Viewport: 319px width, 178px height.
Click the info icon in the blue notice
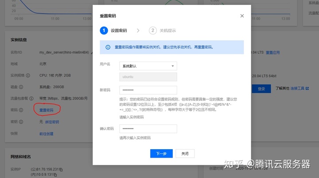tap(108, 47)
